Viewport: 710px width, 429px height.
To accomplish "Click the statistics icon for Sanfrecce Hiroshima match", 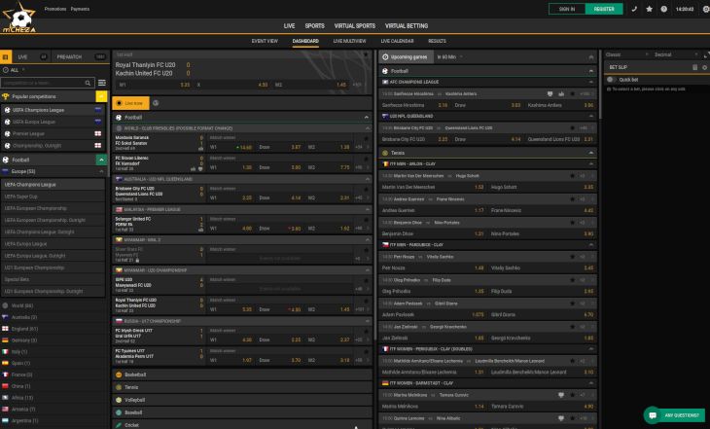I will pyautogui.click(x=561, y=93).
